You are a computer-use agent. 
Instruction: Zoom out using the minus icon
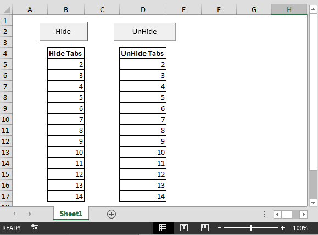click(x=220, y=228)
